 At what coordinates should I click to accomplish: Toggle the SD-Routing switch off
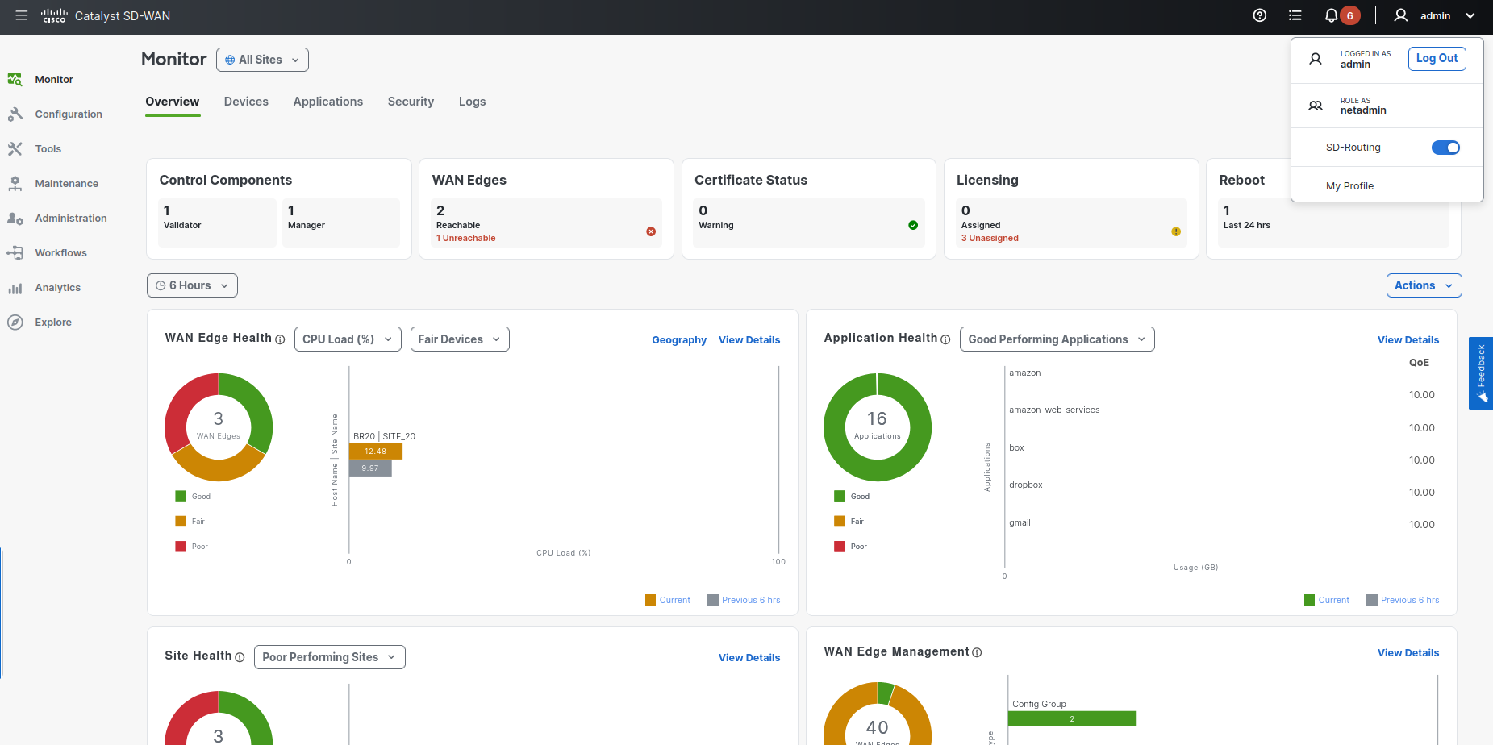pyautogui.click(x=1445, y=148)
